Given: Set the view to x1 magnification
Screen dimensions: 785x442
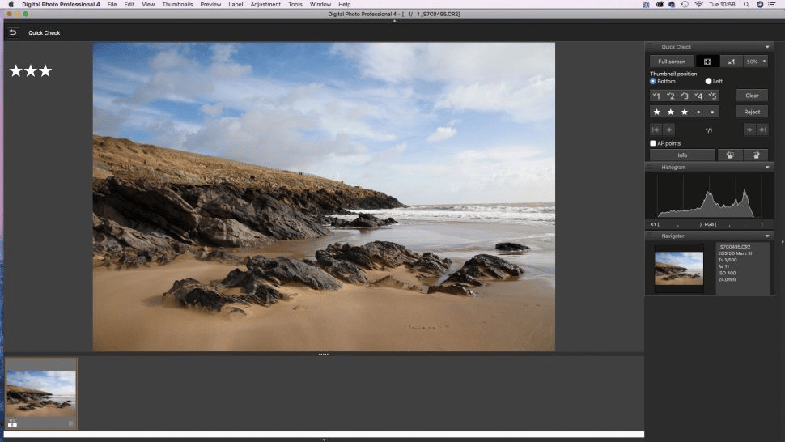Looking at the screenshot, I should click(732, 62).
